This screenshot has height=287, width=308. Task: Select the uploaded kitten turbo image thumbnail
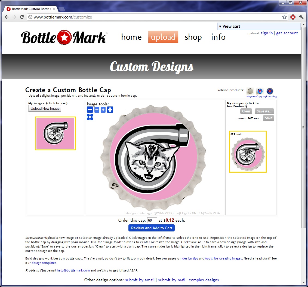tap(56, 133)
